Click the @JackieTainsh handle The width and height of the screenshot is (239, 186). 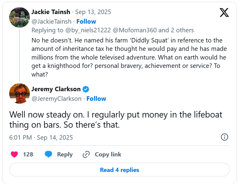tap(51, 22)
